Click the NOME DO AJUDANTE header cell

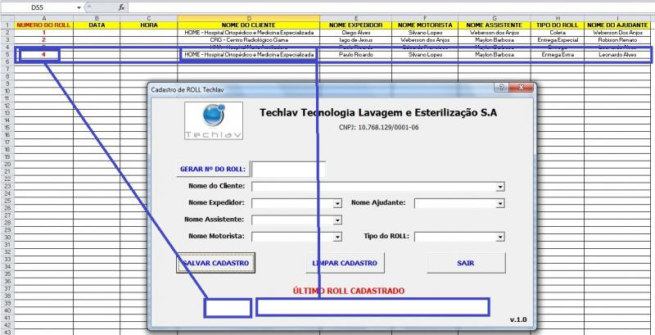tap(619, 25)
